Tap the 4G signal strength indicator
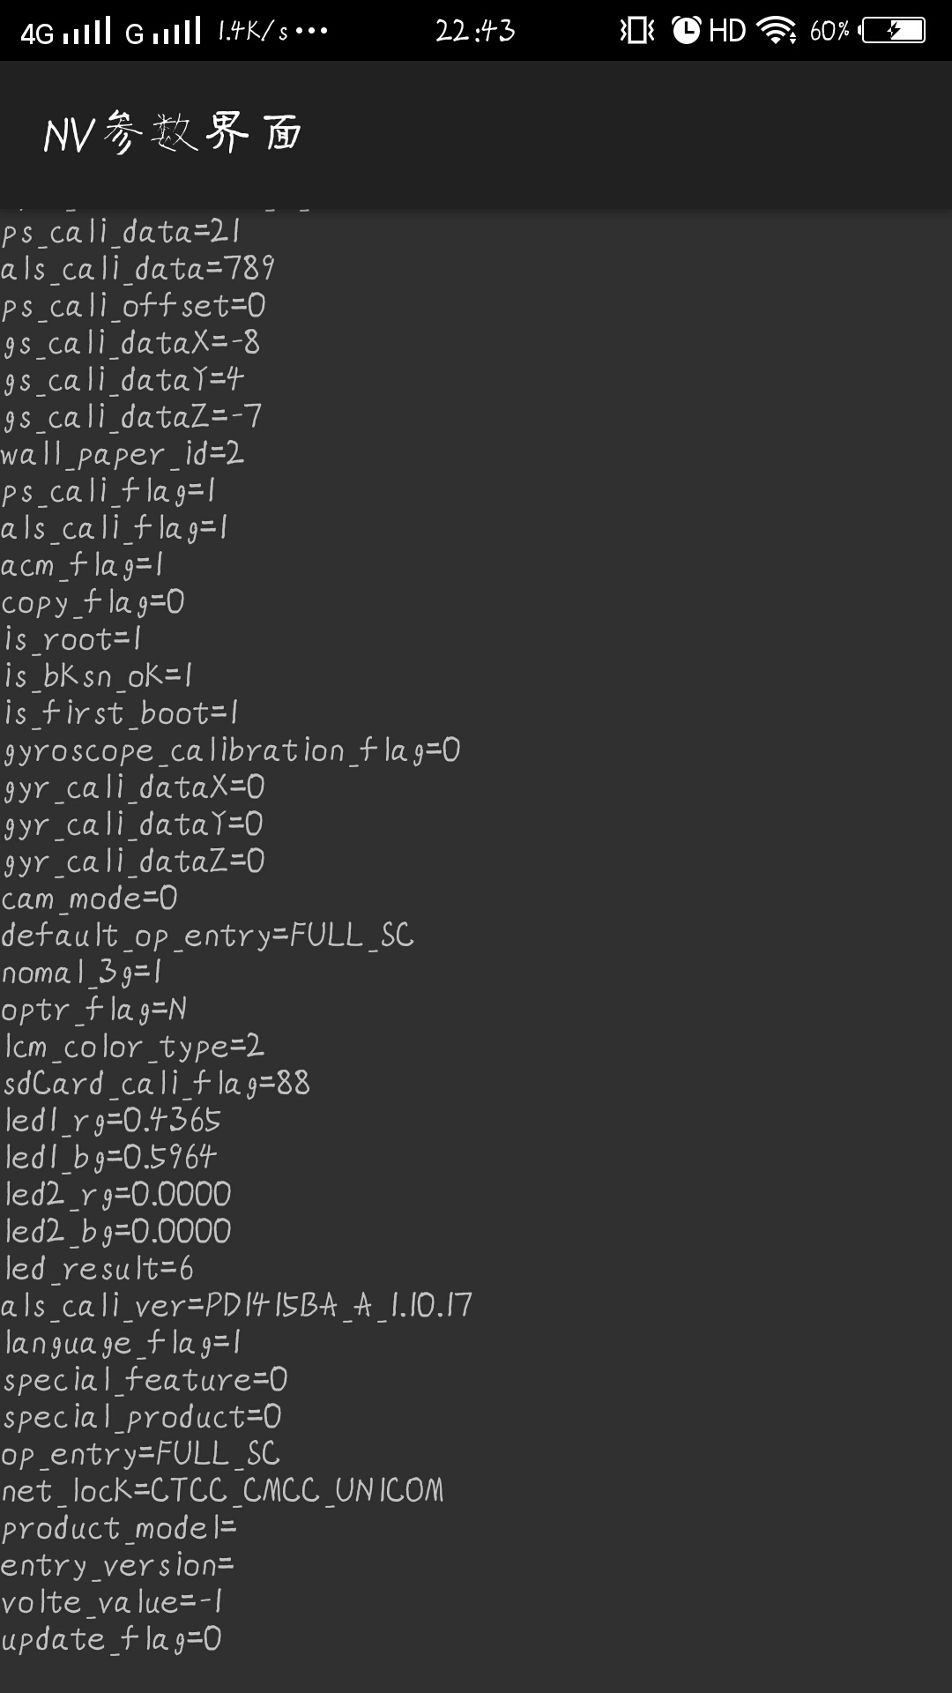Viewport: 952px width, 1693px height. point(66,32)
